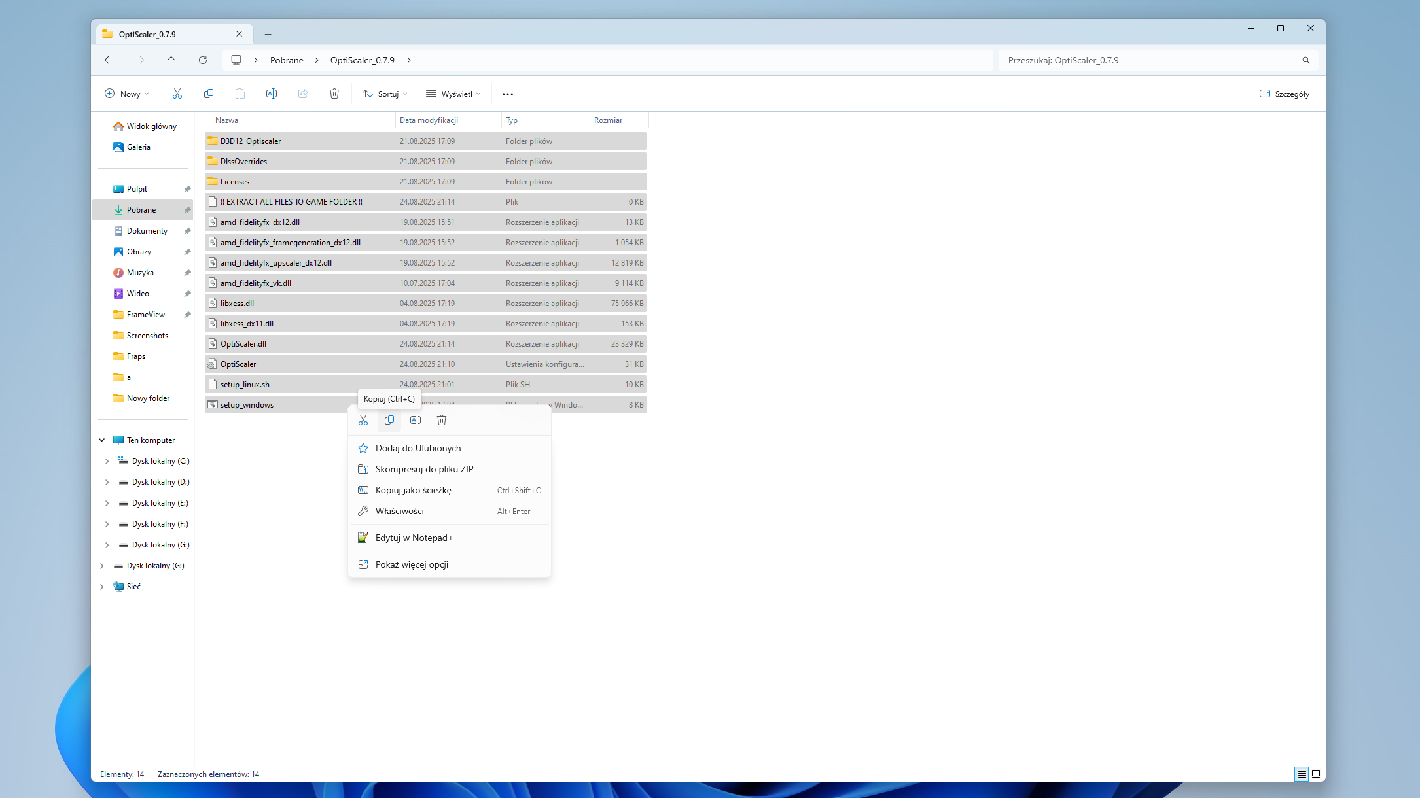This screenshot has height=798, width=1420.
Task: Open the three-dots See more menu
Action: pos(508,94)
